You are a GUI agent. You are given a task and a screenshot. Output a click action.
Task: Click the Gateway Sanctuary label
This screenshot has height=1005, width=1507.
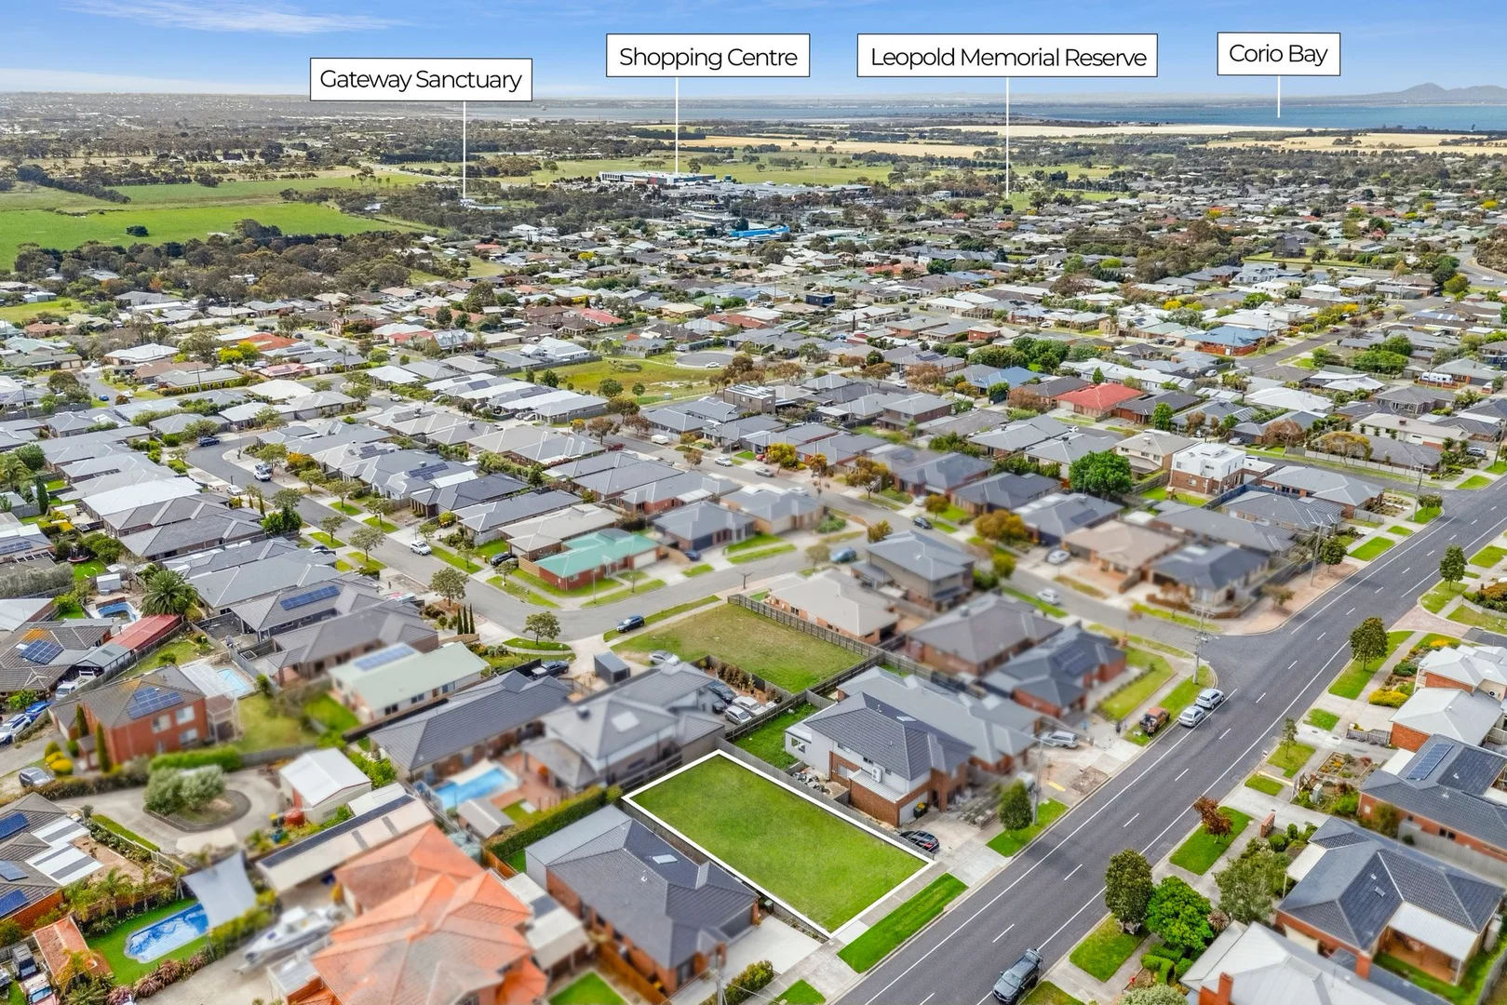(422, 80)
